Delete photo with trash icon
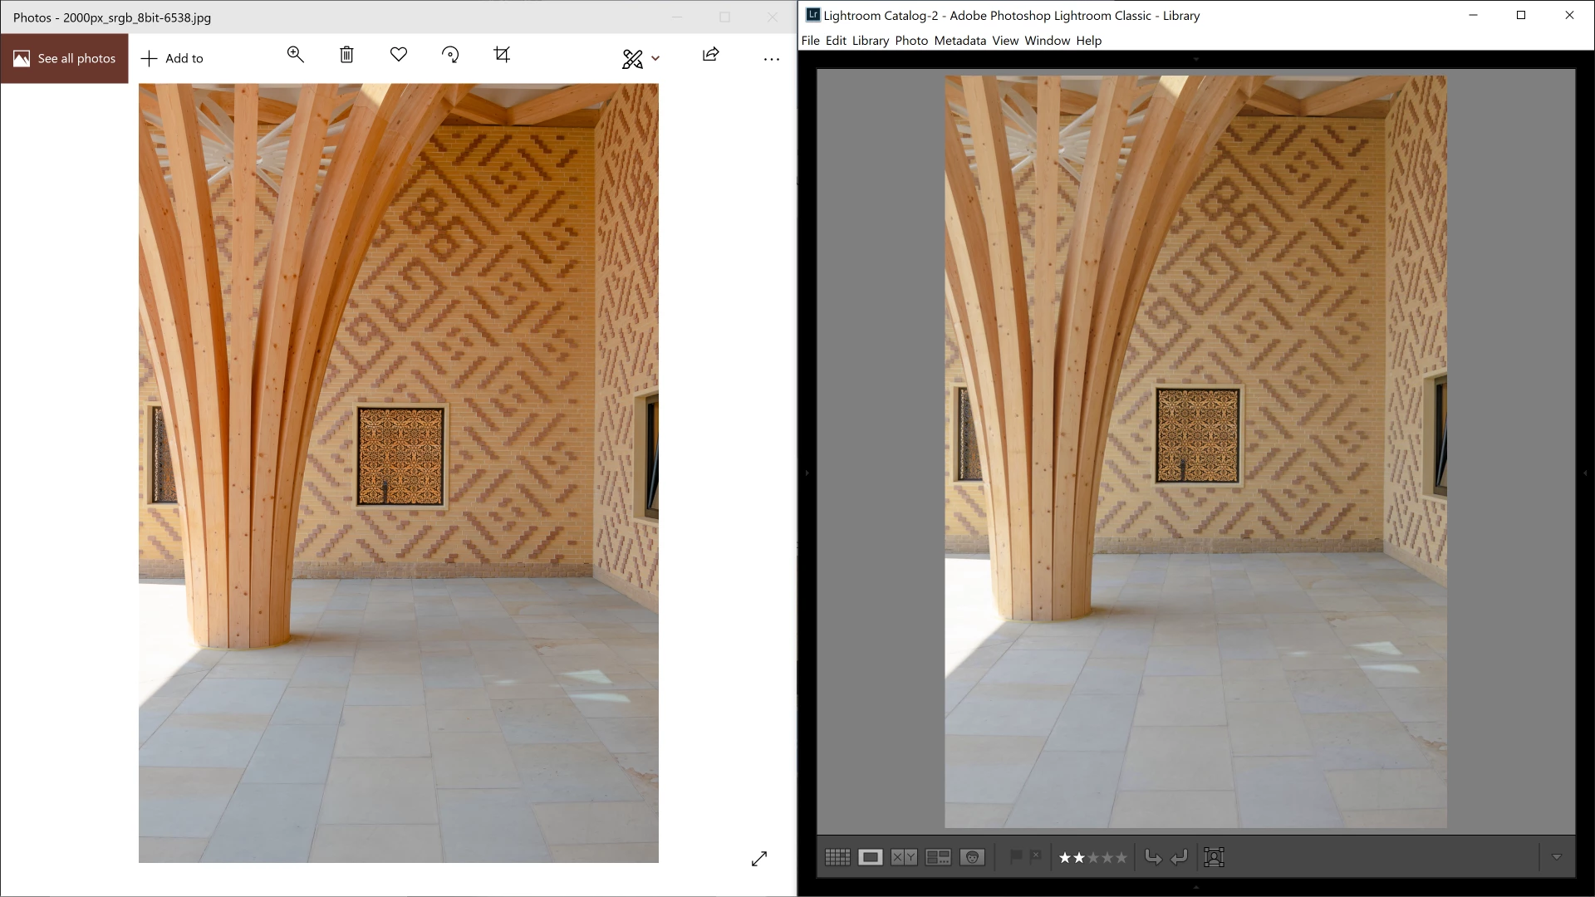 coord(346,55)
